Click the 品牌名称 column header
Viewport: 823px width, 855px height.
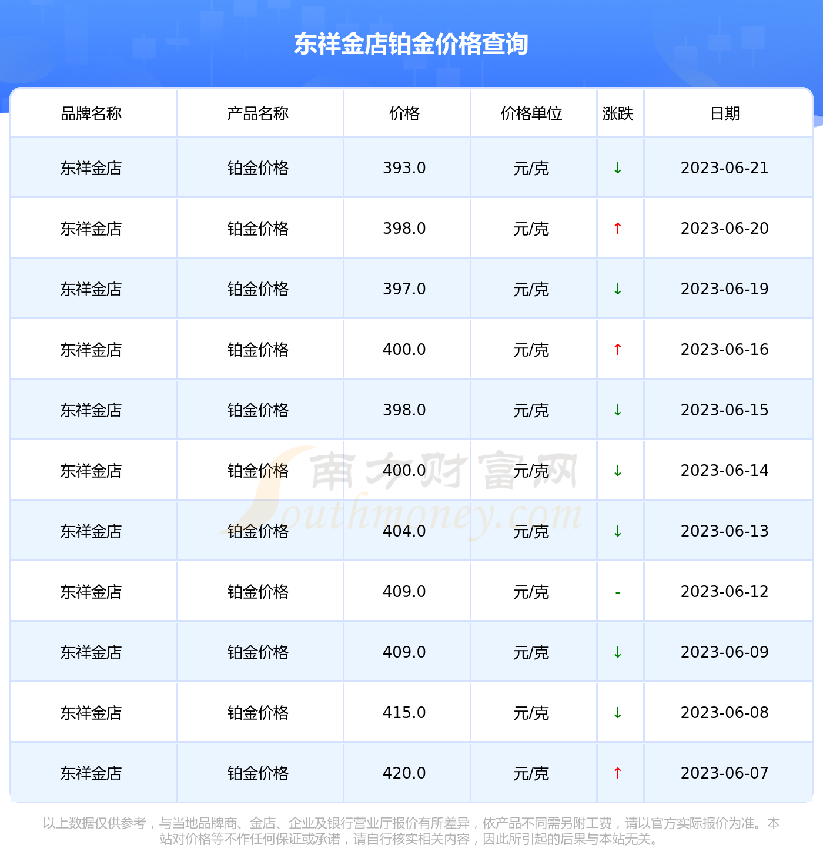click(91, 113)
